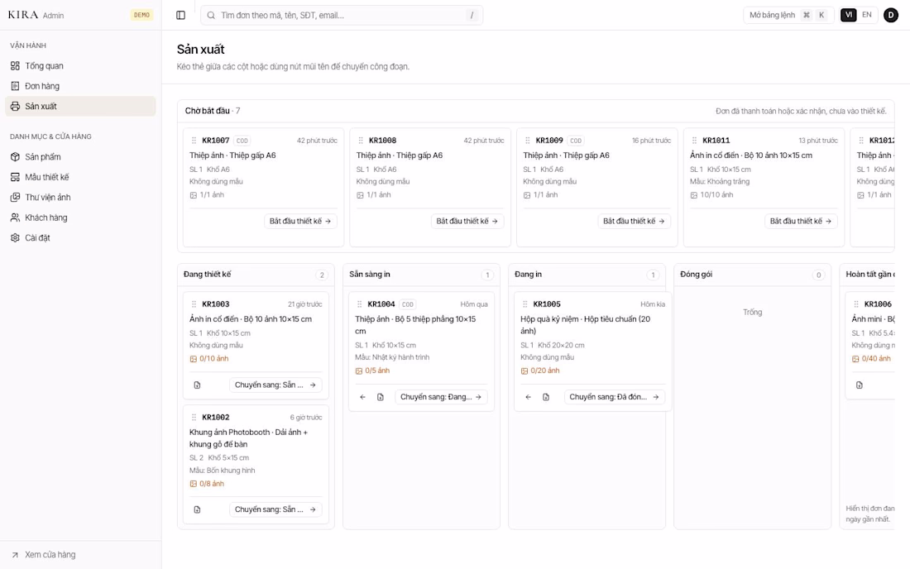Image resolution: width=910 pixels, height=569 pixels.
Task: Click the drag handle on card KR1005
Action: pyautogui.click(x=524, y=304)
